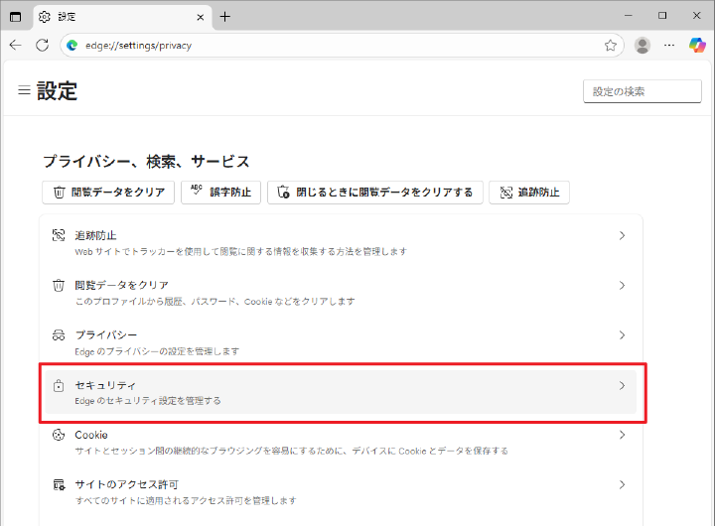Viewport: 715px width, 526px height.
Task: Open the tab actions icon at top-left
Action: point(15,16)
